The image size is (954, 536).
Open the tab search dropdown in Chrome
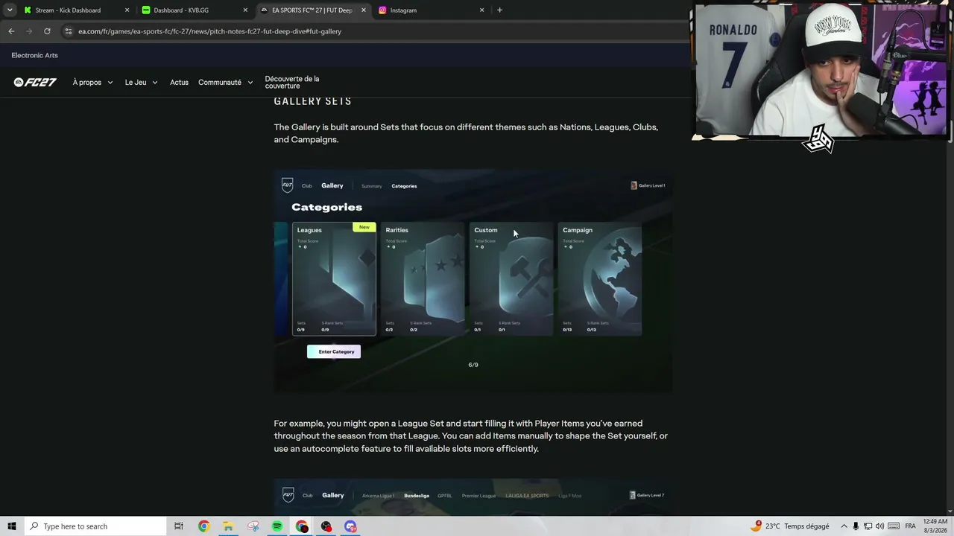[10, 10]
